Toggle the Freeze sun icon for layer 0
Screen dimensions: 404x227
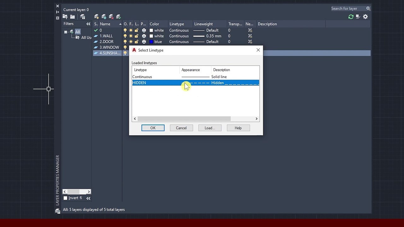pos(131,30)
